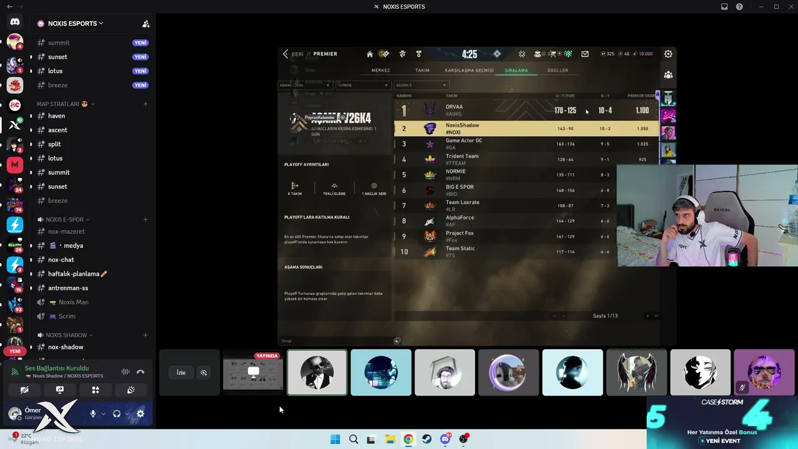This screenshot has height=449, width=798.
Task: Open the Noxis X server icon
Action: coord(15,125)
